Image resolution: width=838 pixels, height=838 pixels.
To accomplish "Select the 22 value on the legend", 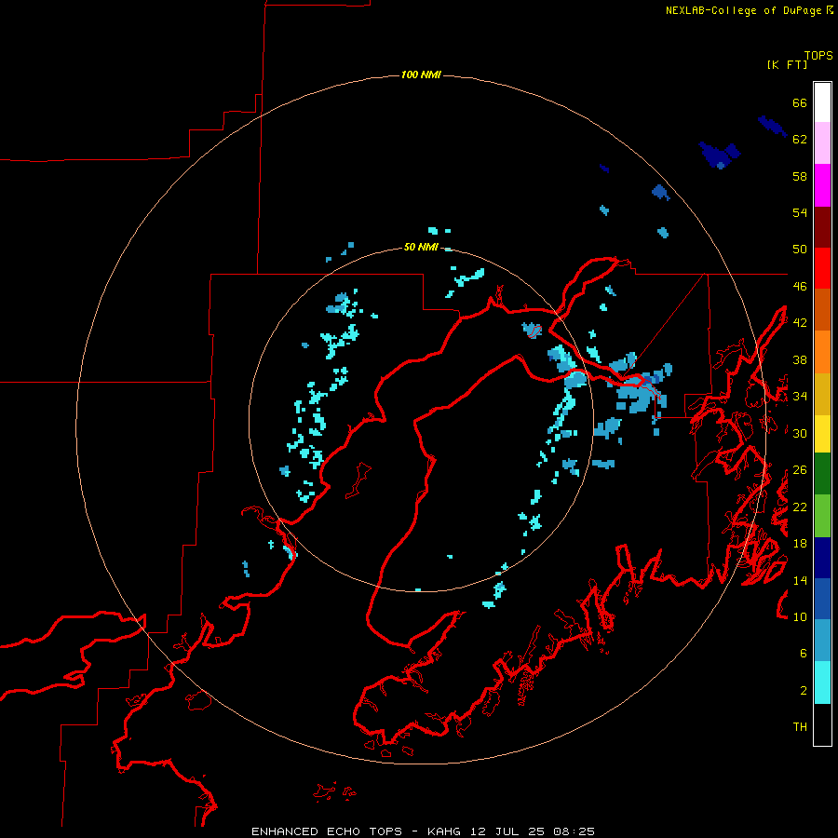I will (x=800, y=507).
